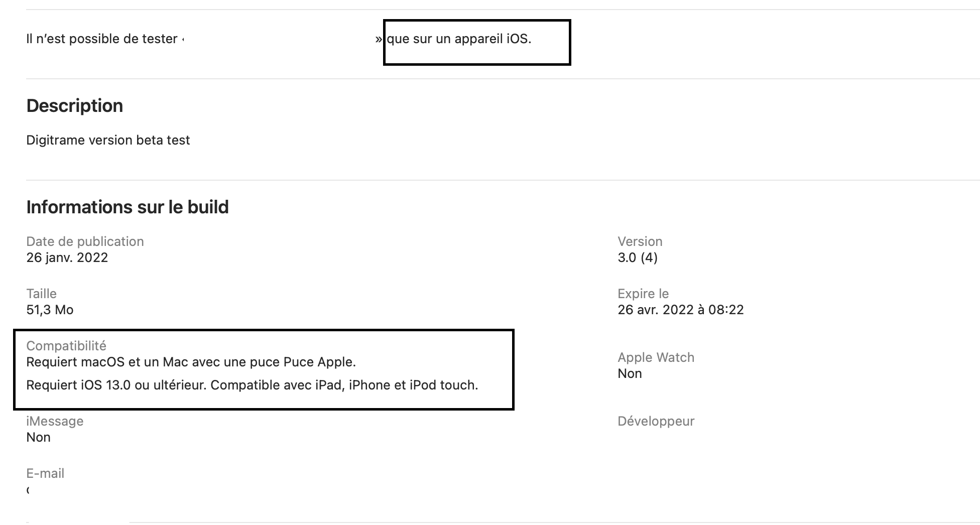Click the Version label

pos(640,241)
